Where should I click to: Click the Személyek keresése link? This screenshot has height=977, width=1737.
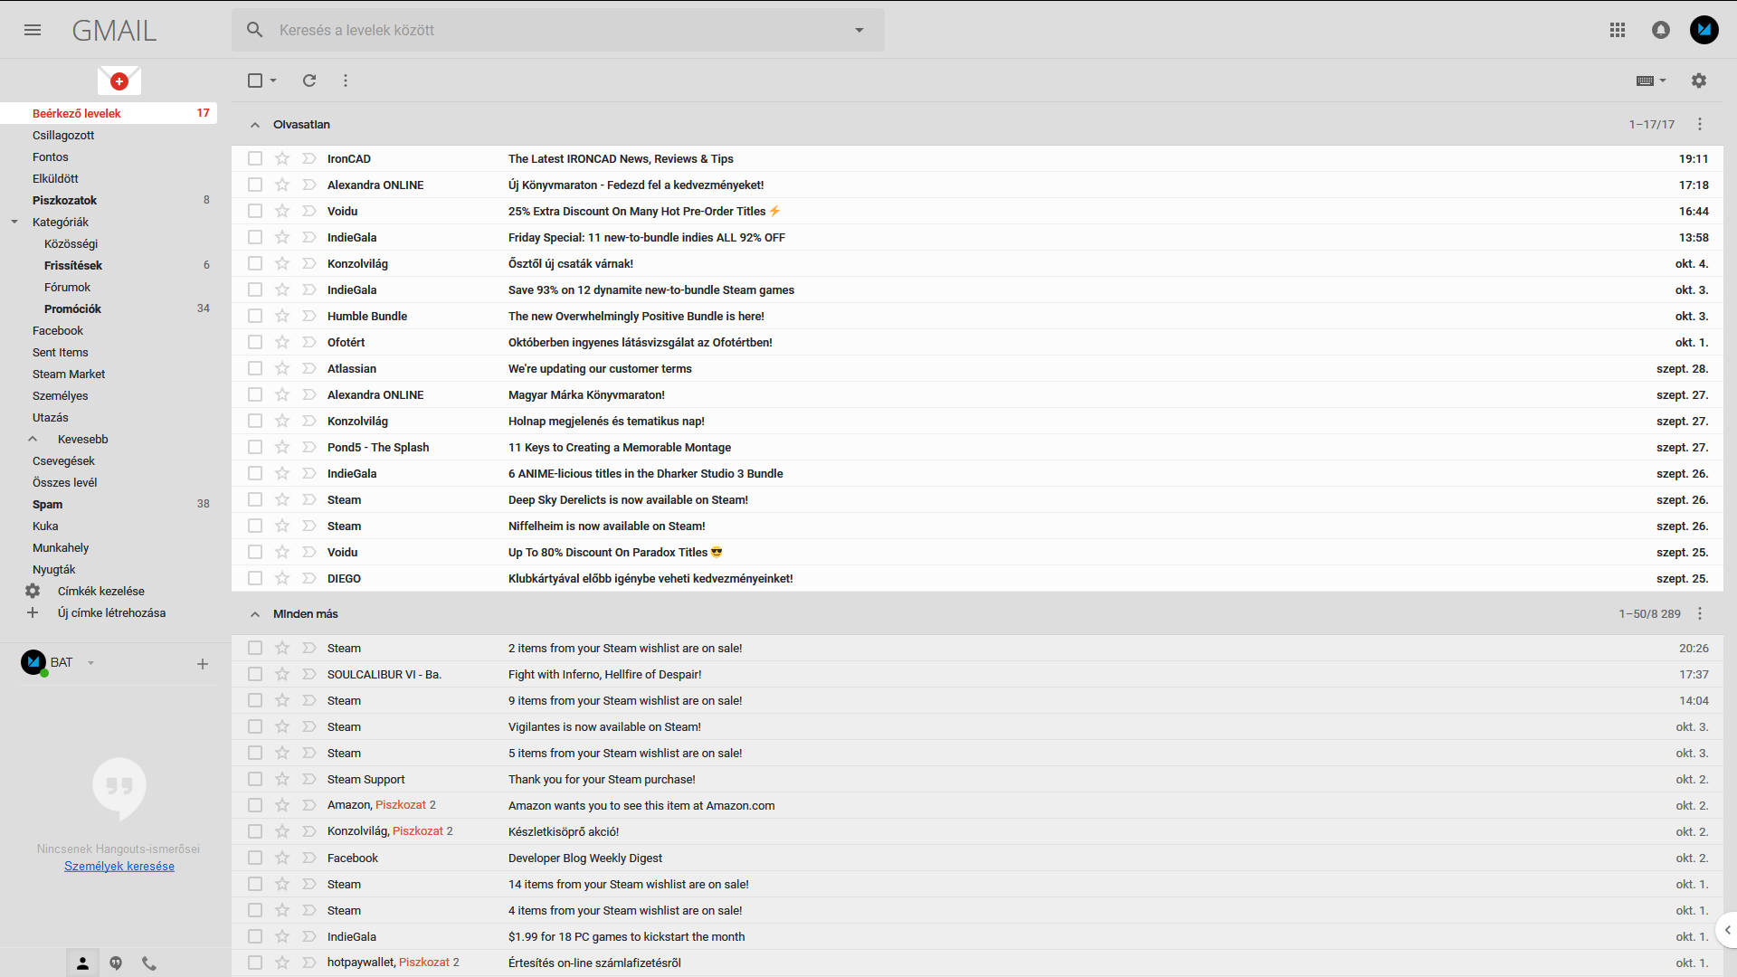(119, 866)
